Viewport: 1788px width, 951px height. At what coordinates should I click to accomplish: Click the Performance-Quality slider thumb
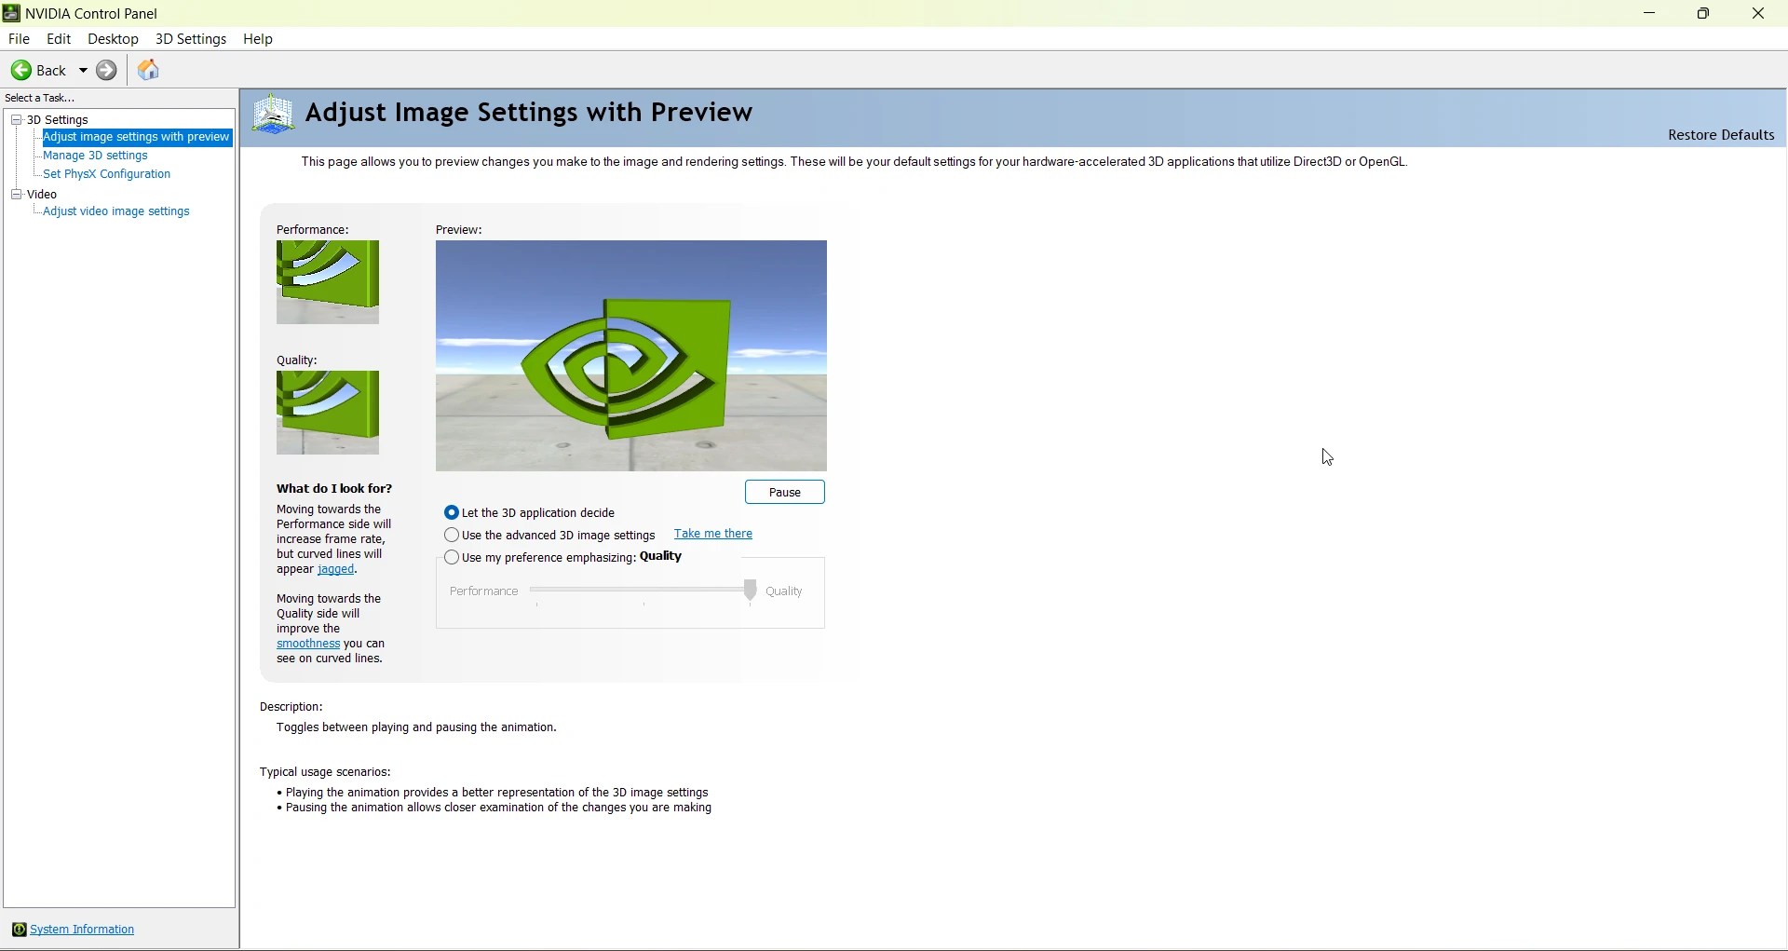pyautogui.click(x=751, y=591)
